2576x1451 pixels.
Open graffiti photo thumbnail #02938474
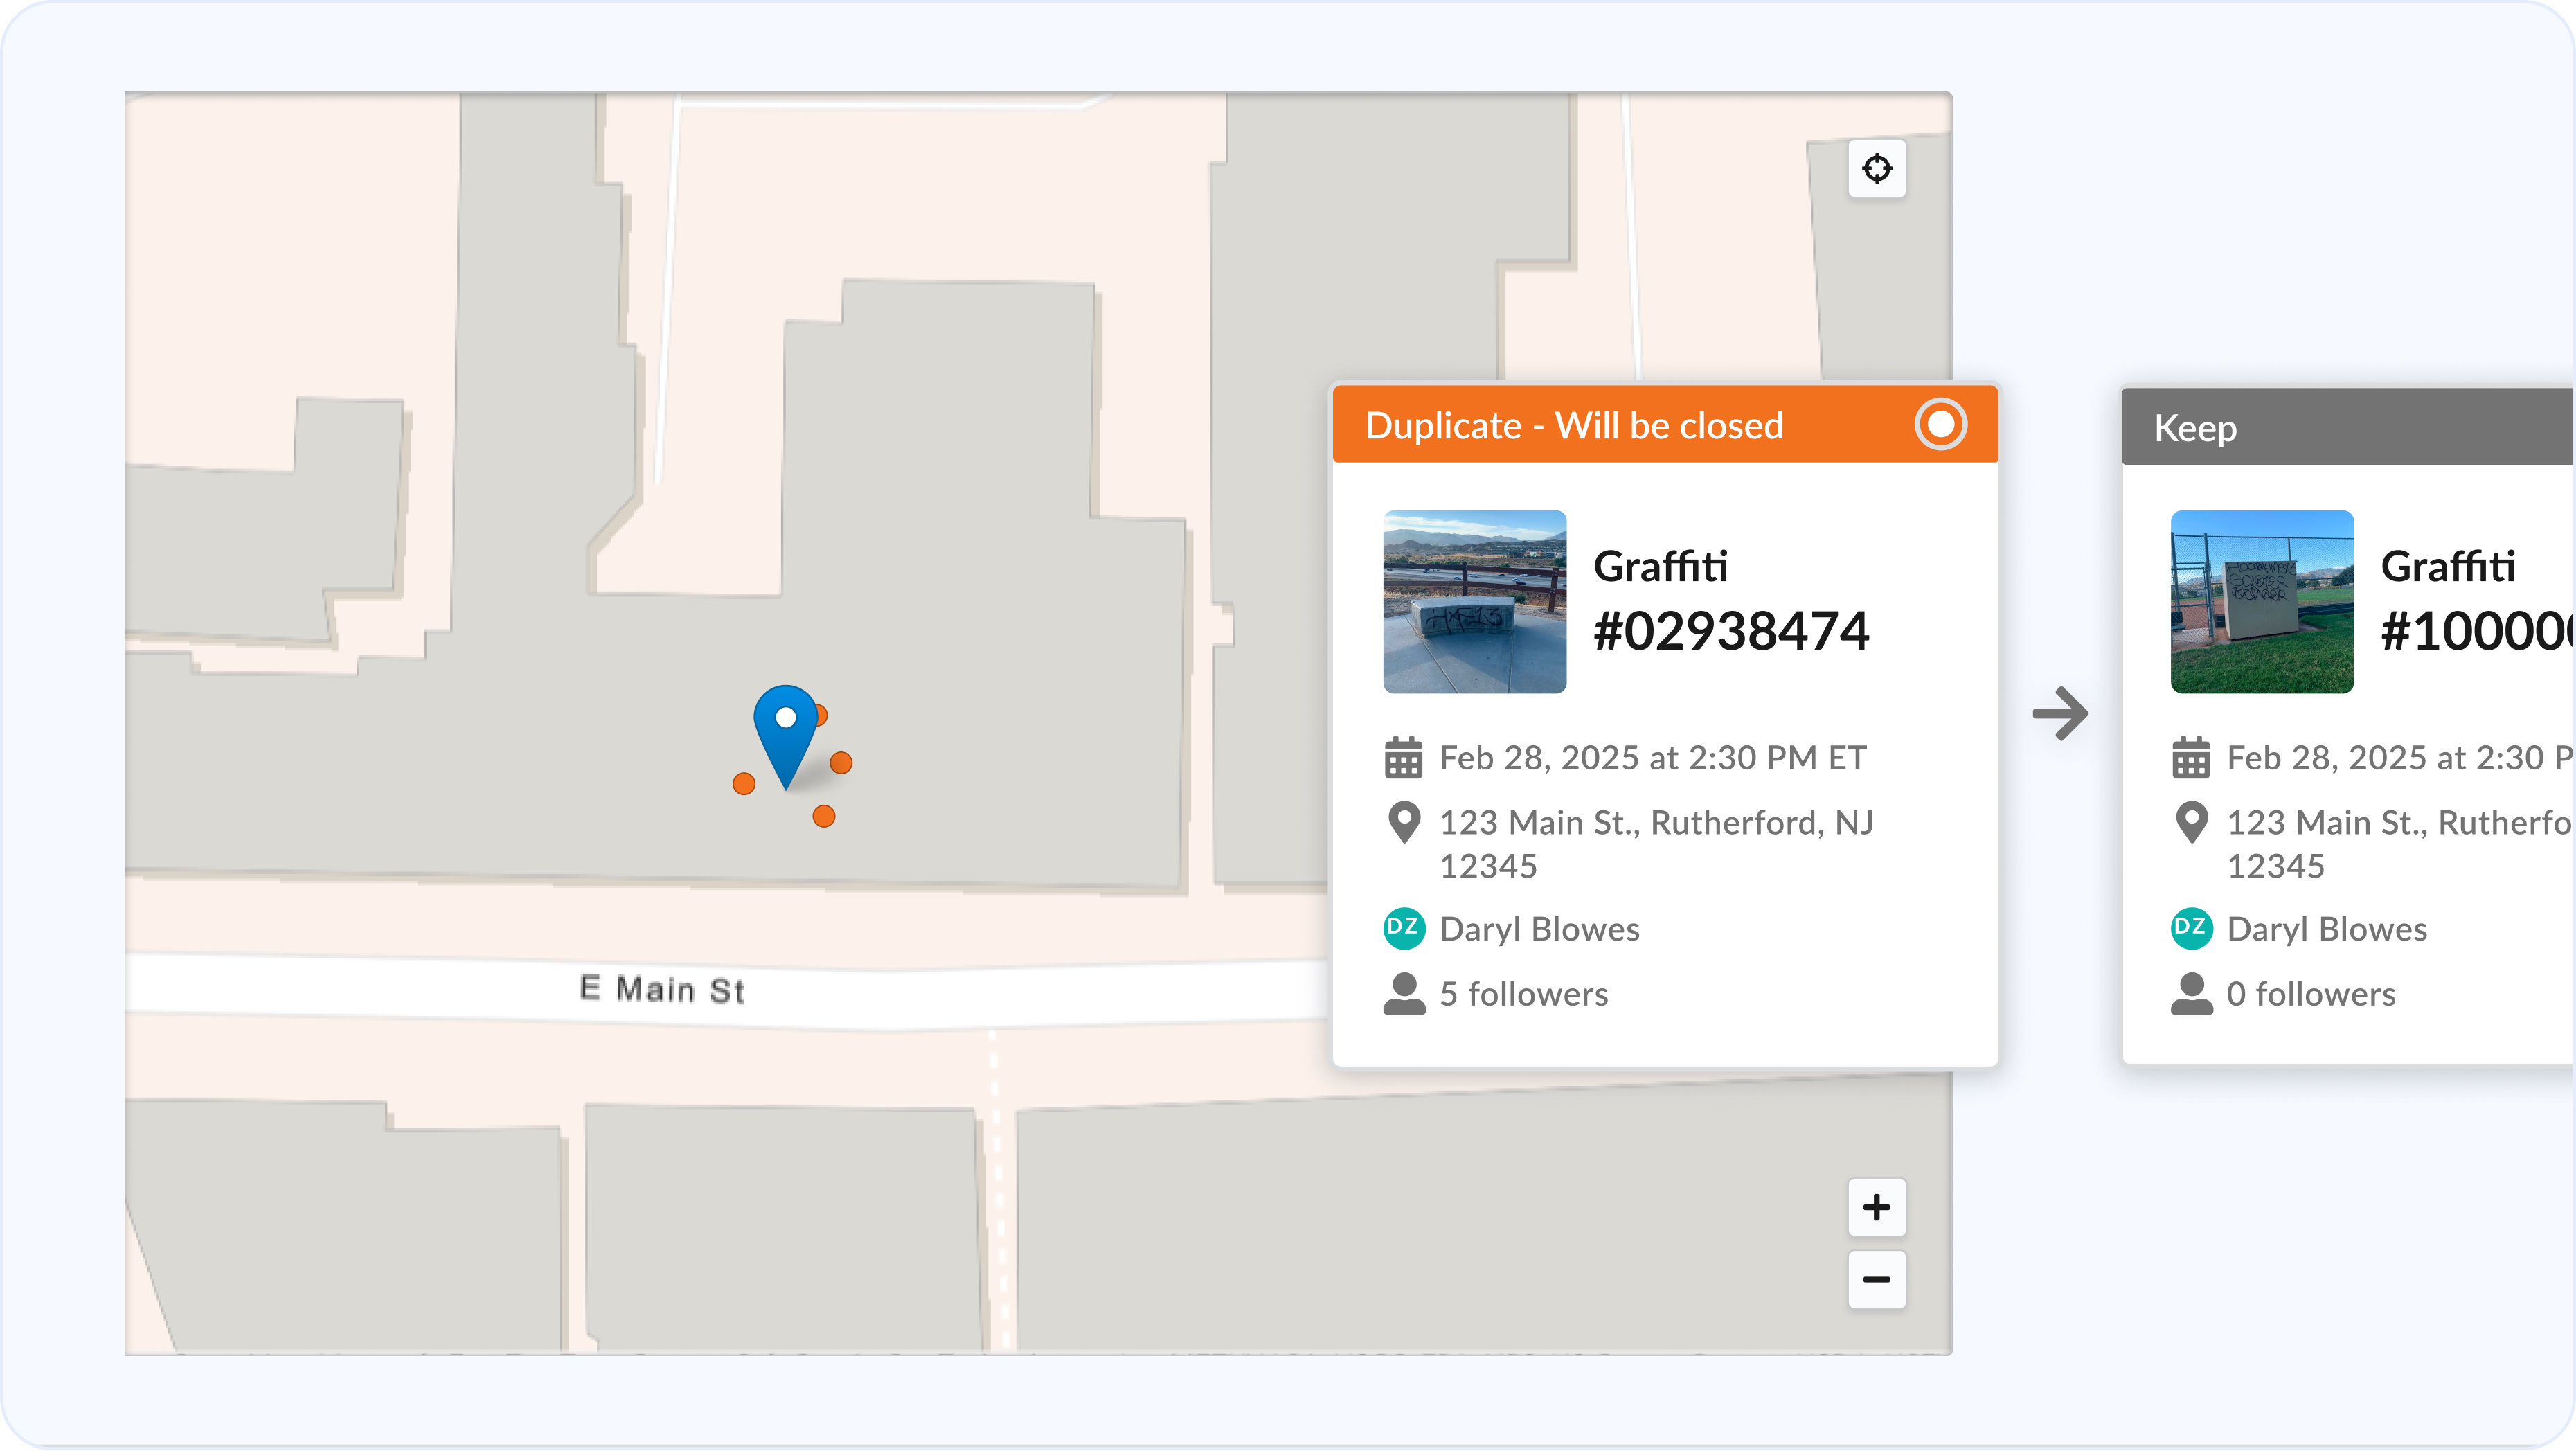(x=1474, y=602)
